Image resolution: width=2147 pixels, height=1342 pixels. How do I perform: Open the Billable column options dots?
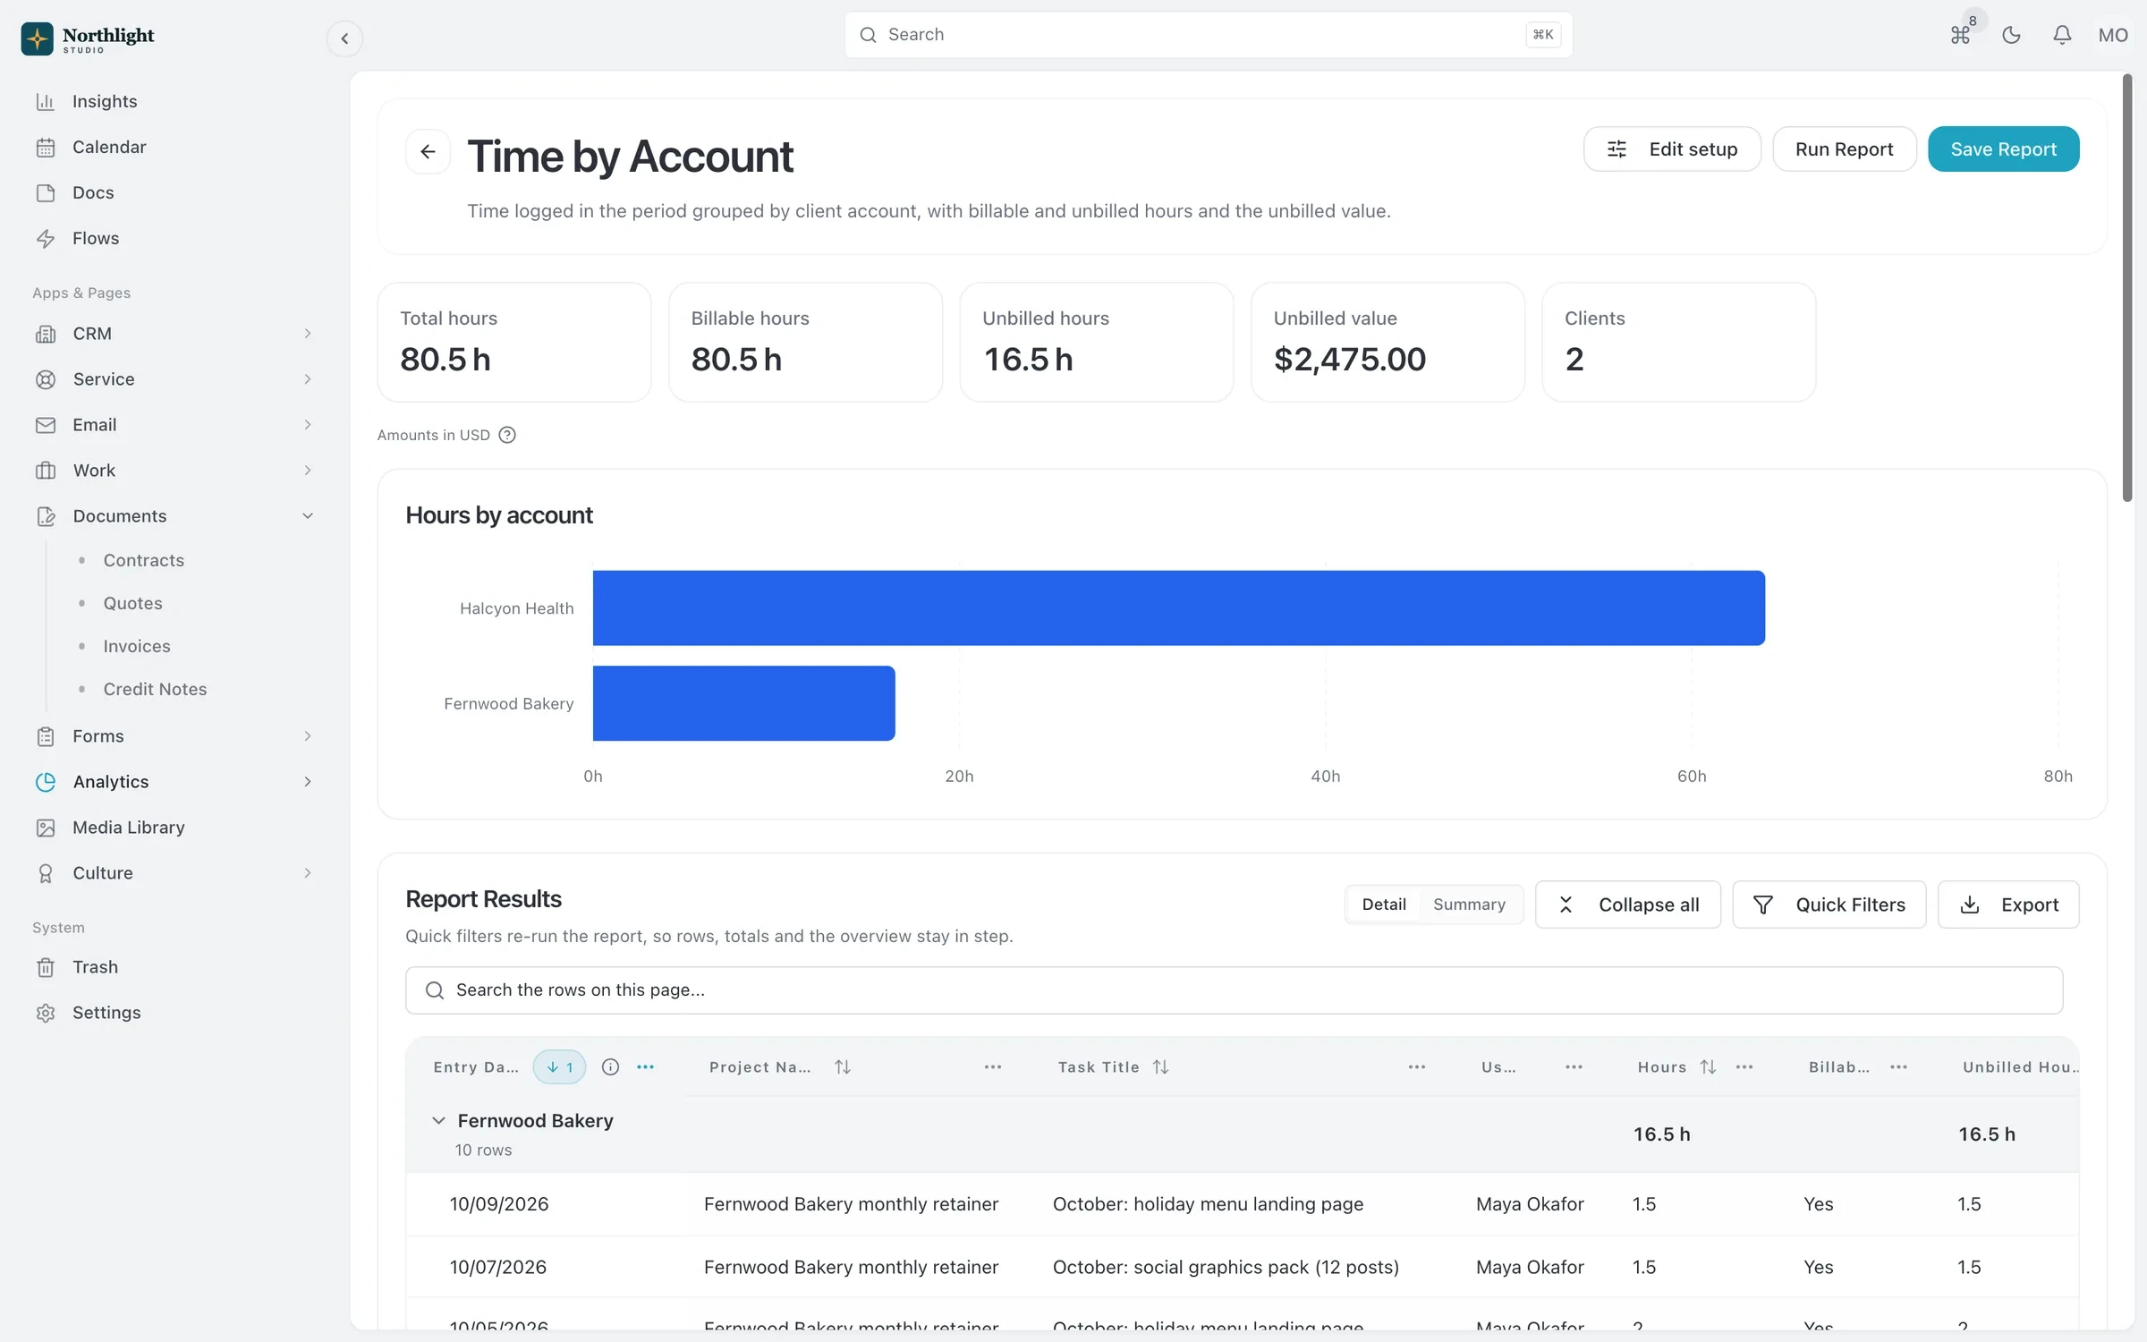(x=1898, y=1066)
